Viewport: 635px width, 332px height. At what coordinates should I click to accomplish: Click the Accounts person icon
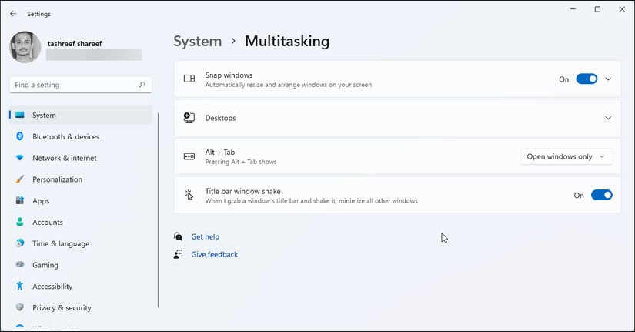pyautogui.click(x=20, y=222)
